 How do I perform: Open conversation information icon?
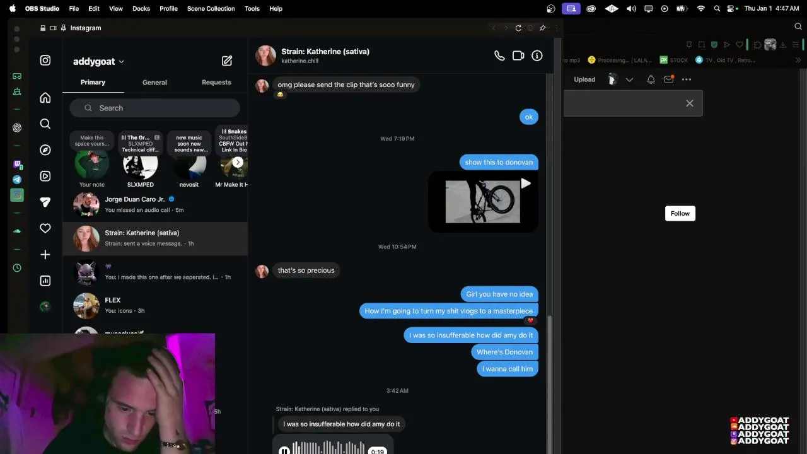tap(537, 55)
